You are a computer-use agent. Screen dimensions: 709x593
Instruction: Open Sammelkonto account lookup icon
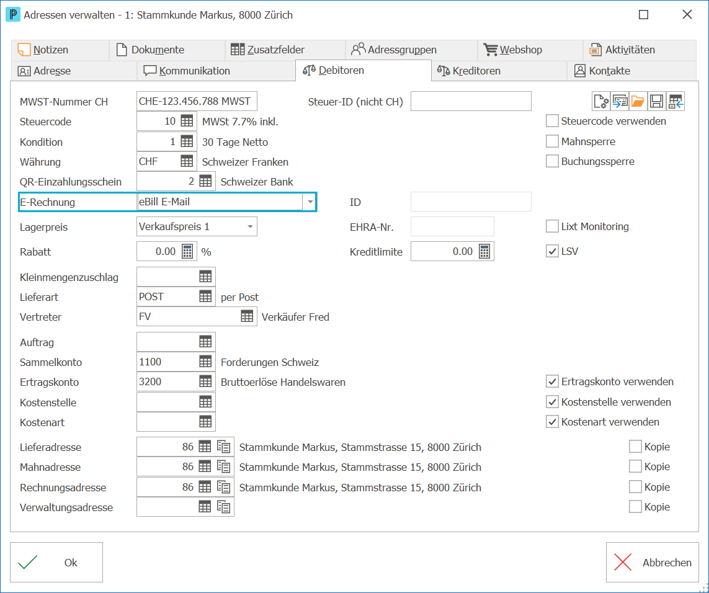205,362
